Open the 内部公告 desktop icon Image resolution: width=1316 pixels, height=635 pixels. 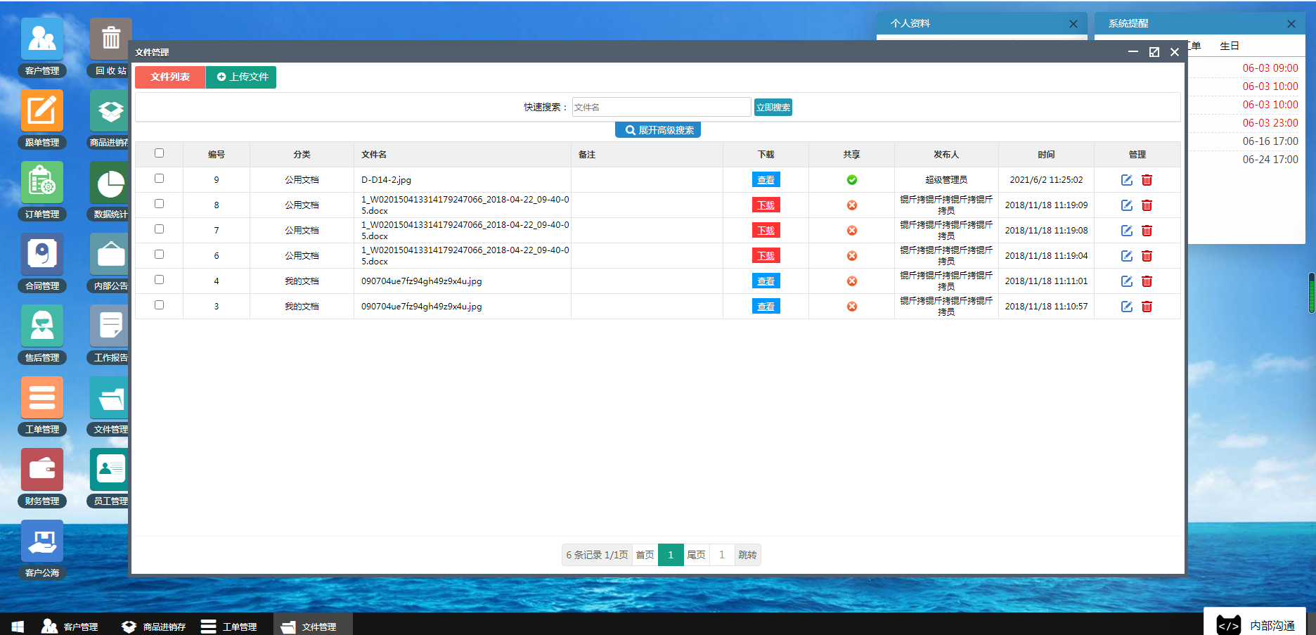110,254
